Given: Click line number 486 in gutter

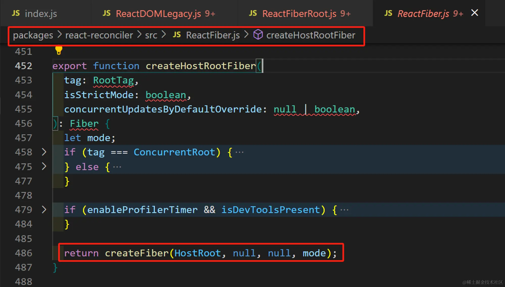Looking at the screenshot, I should click(x=23, y=253).
